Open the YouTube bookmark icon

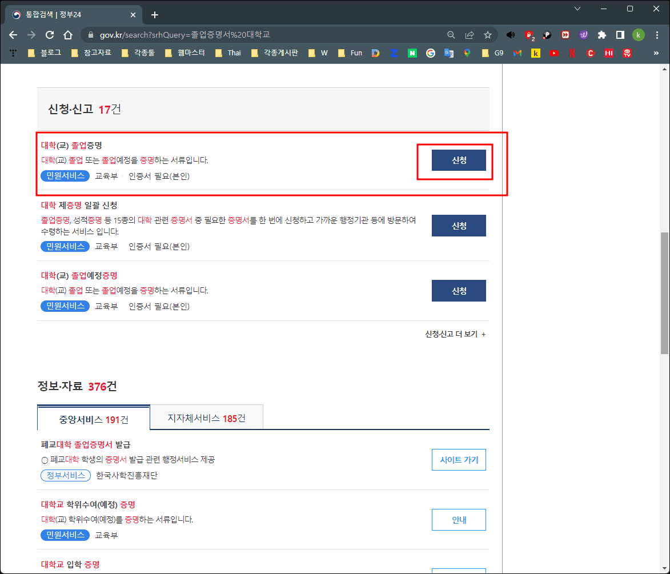click(553, 53)
